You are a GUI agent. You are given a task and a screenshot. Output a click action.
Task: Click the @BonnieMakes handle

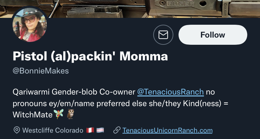point(41,71)
